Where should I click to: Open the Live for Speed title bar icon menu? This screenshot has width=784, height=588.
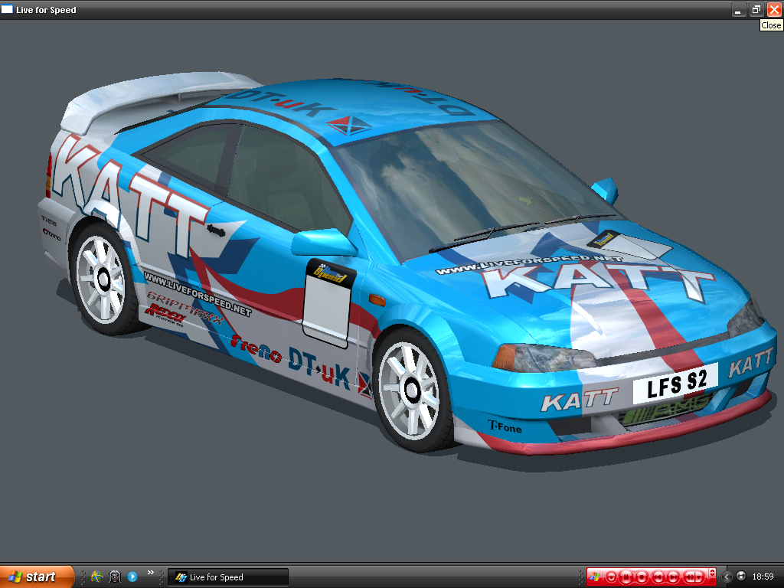7,9
